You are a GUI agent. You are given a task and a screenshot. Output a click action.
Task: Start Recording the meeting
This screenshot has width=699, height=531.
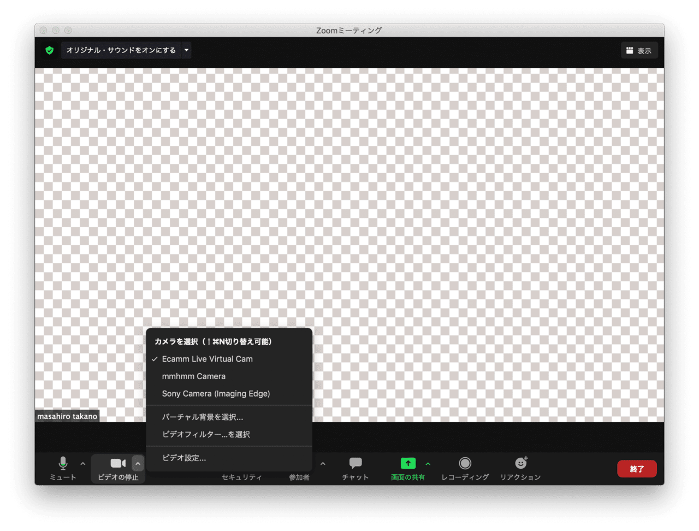465,469
